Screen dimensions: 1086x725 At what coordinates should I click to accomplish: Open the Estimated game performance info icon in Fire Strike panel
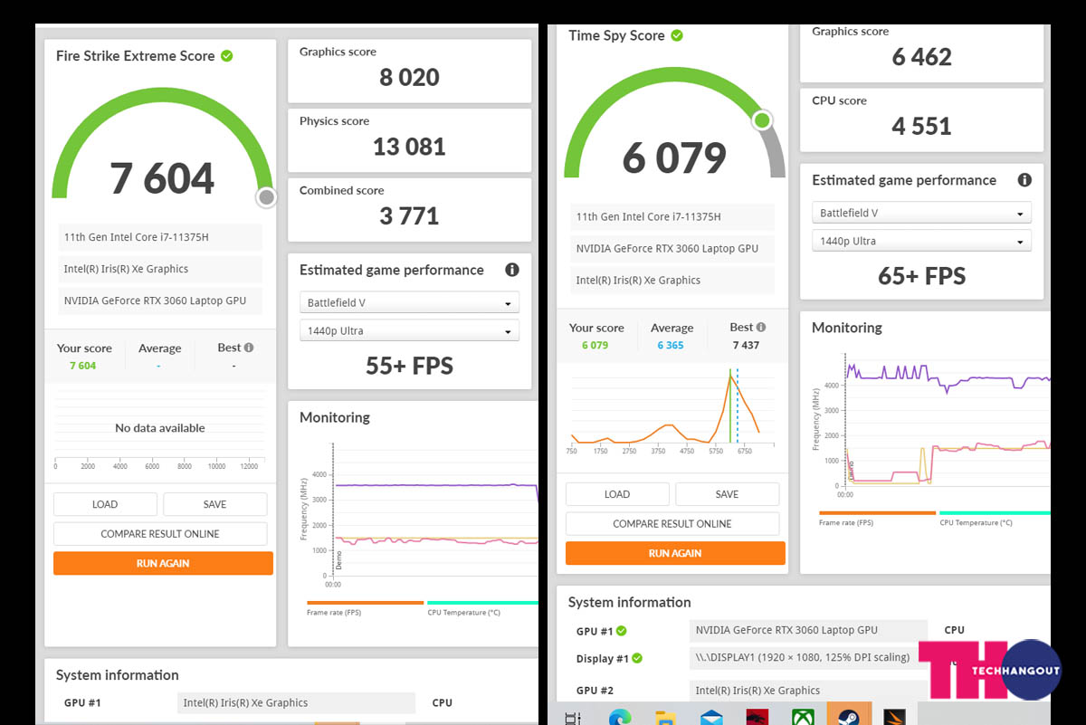[512, 270]
